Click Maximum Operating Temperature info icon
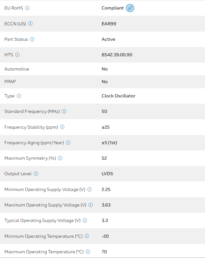 [88, 252]
